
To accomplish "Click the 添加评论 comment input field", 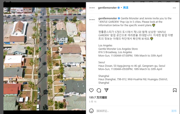I will pos(133,111).
